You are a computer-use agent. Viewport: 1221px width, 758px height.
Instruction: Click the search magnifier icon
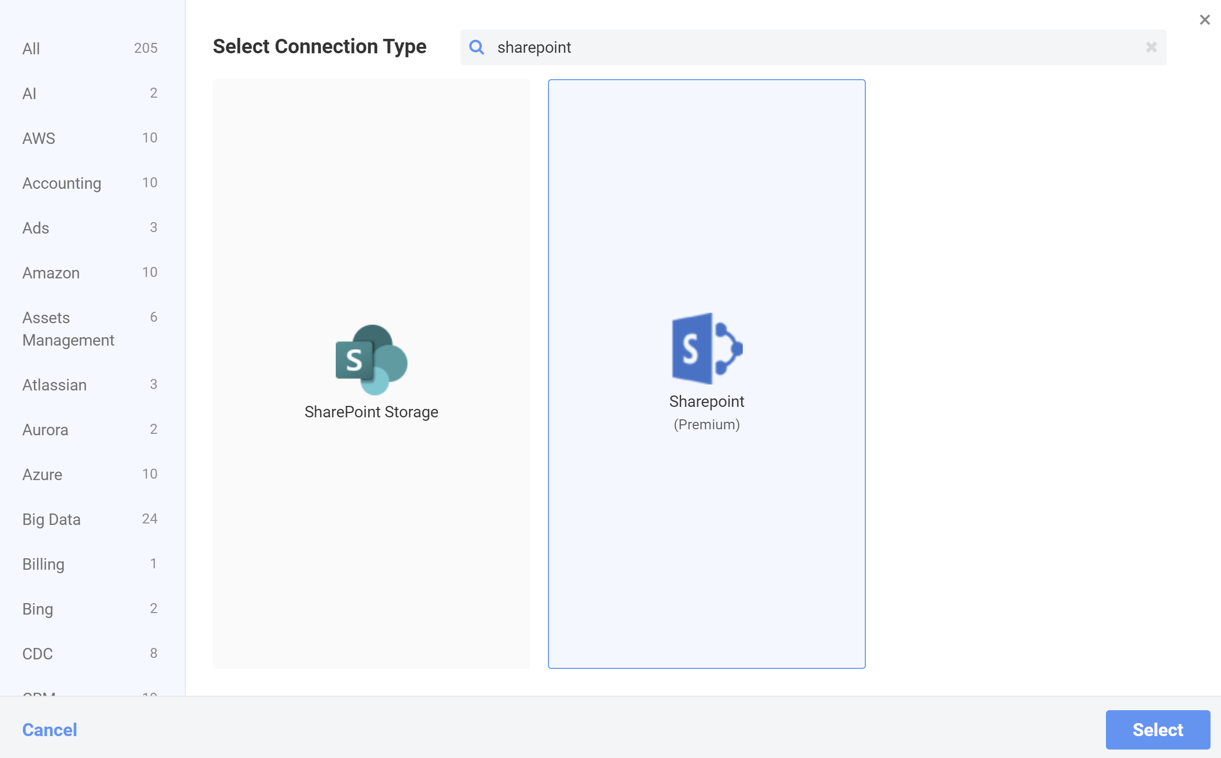(x=477, y=47)
